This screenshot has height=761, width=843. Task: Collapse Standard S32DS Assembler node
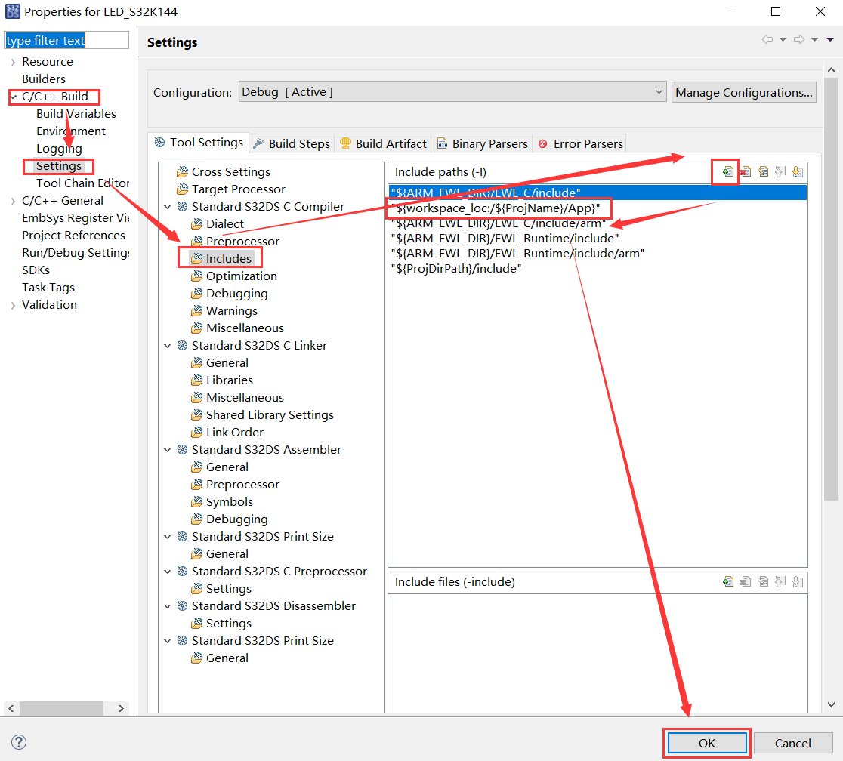pos(168,450)
